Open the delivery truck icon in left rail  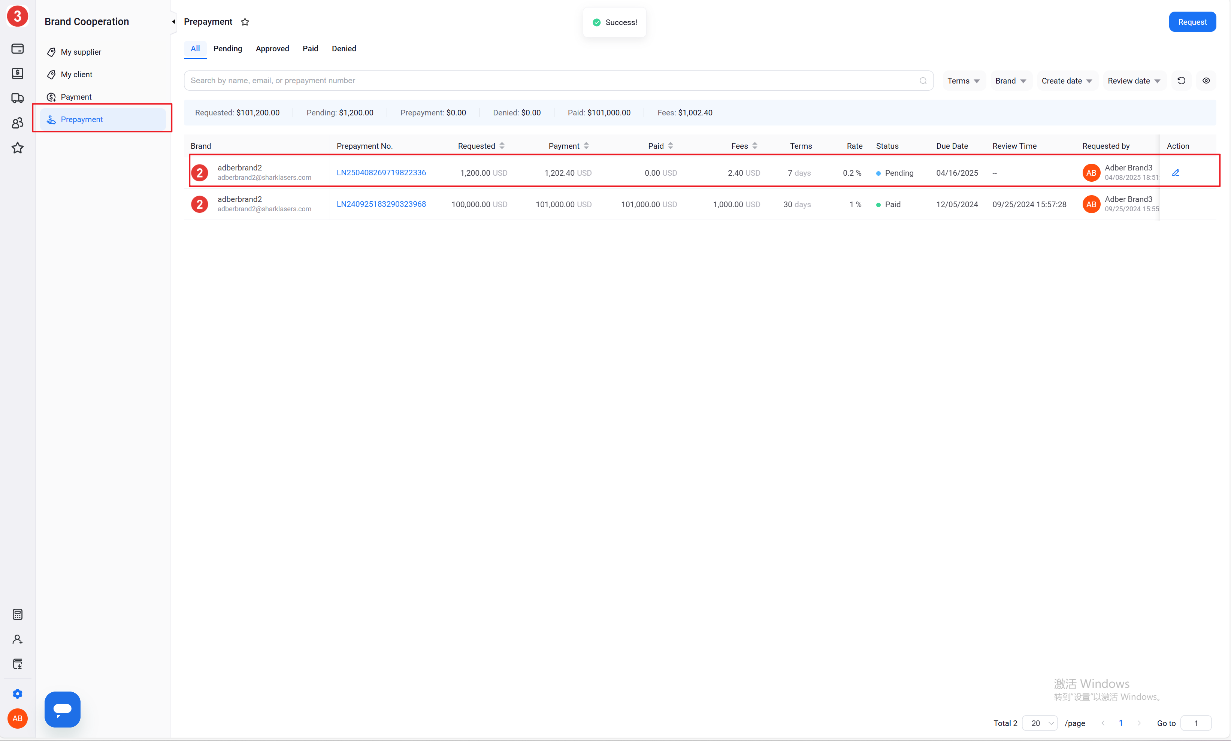(x=18, y=98)
